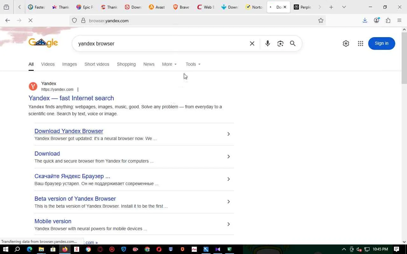List all tabs dropdown arrow
The image size is (407, 254).
pyautogui.click(x=344, y=7)
